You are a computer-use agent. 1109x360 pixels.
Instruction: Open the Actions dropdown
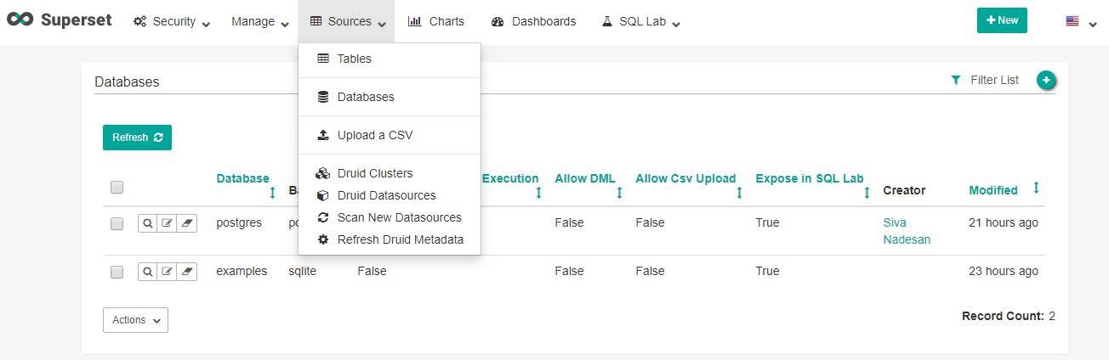tap(135, 320)
